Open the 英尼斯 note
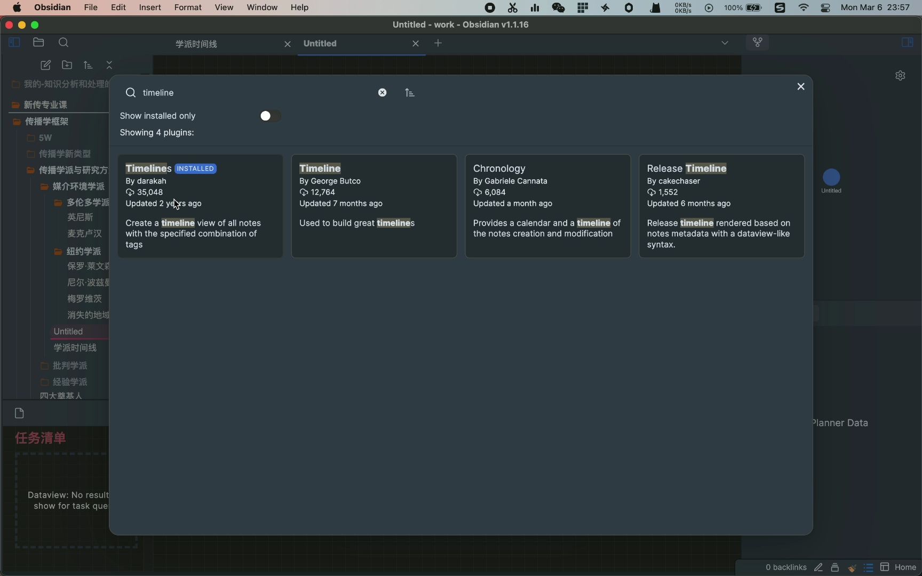922x576 pixels. tap(80, 218)
